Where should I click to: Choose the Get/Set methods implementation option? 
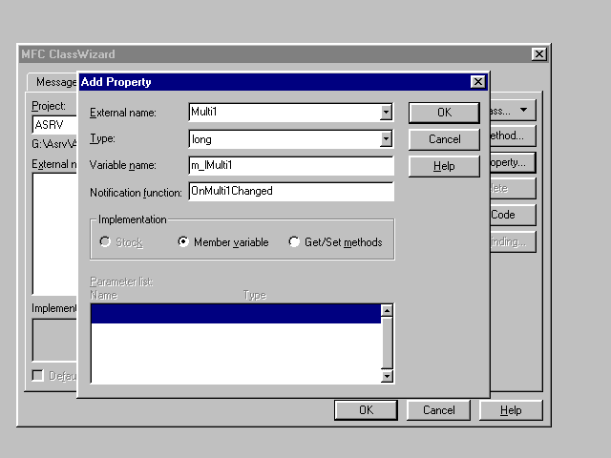(x=294, y=242)
